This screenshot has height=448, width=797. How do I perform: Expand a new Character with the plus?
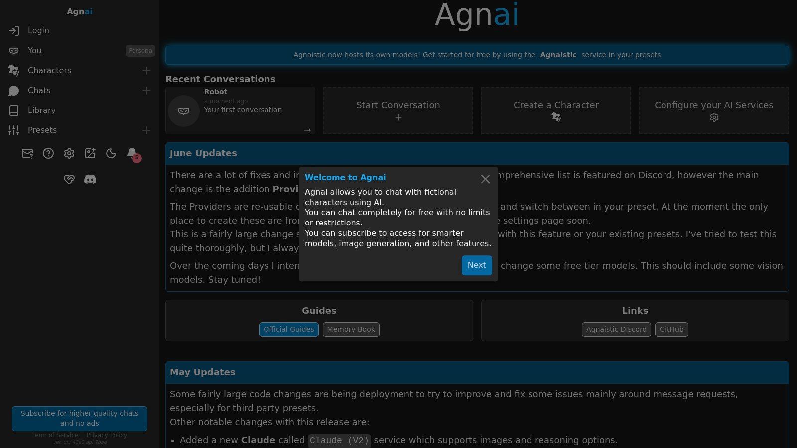(146, 71)
